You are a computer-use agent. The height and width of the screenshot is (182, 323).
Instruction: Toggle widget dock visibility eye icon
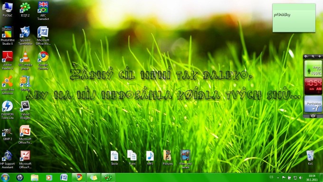(x=313, y=116)
